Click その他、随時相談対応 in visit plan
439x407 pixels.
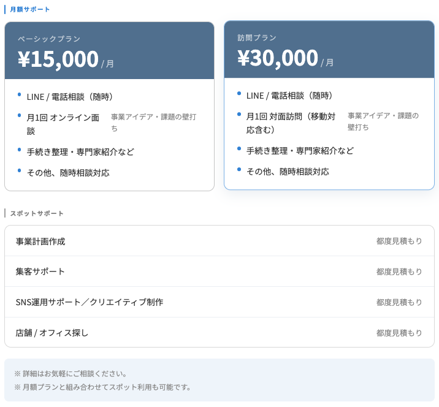point(288,172)
